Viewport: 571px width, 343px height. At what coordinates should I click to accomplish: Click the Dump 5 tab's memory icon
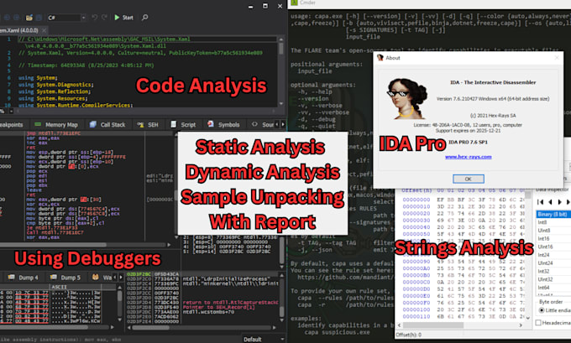[x=54, y=277]
